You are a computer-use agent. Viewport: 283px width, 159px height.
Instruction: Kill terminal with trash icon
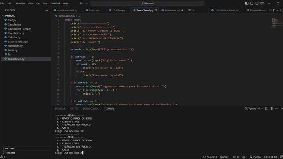pos(272,109)
